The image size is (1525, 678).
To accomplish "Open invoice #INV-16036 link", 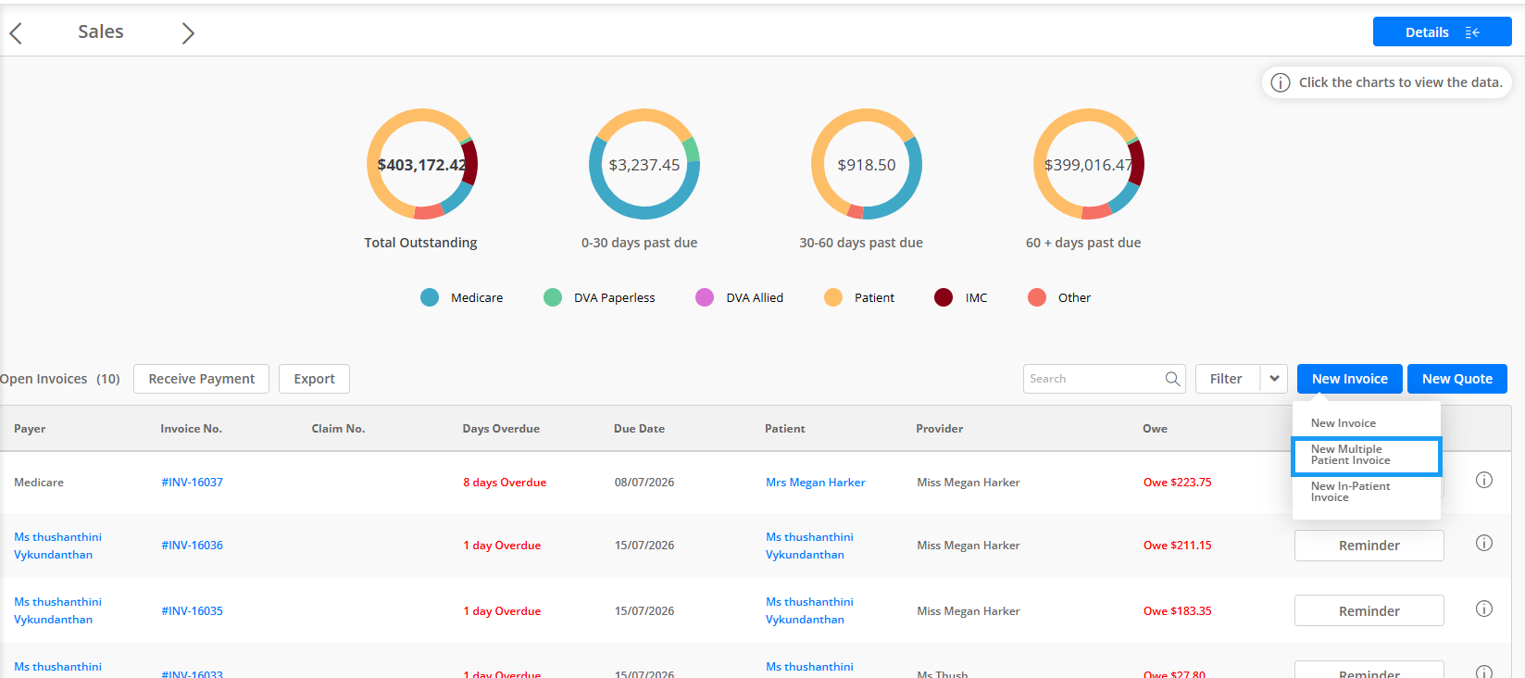I will 192,546.
